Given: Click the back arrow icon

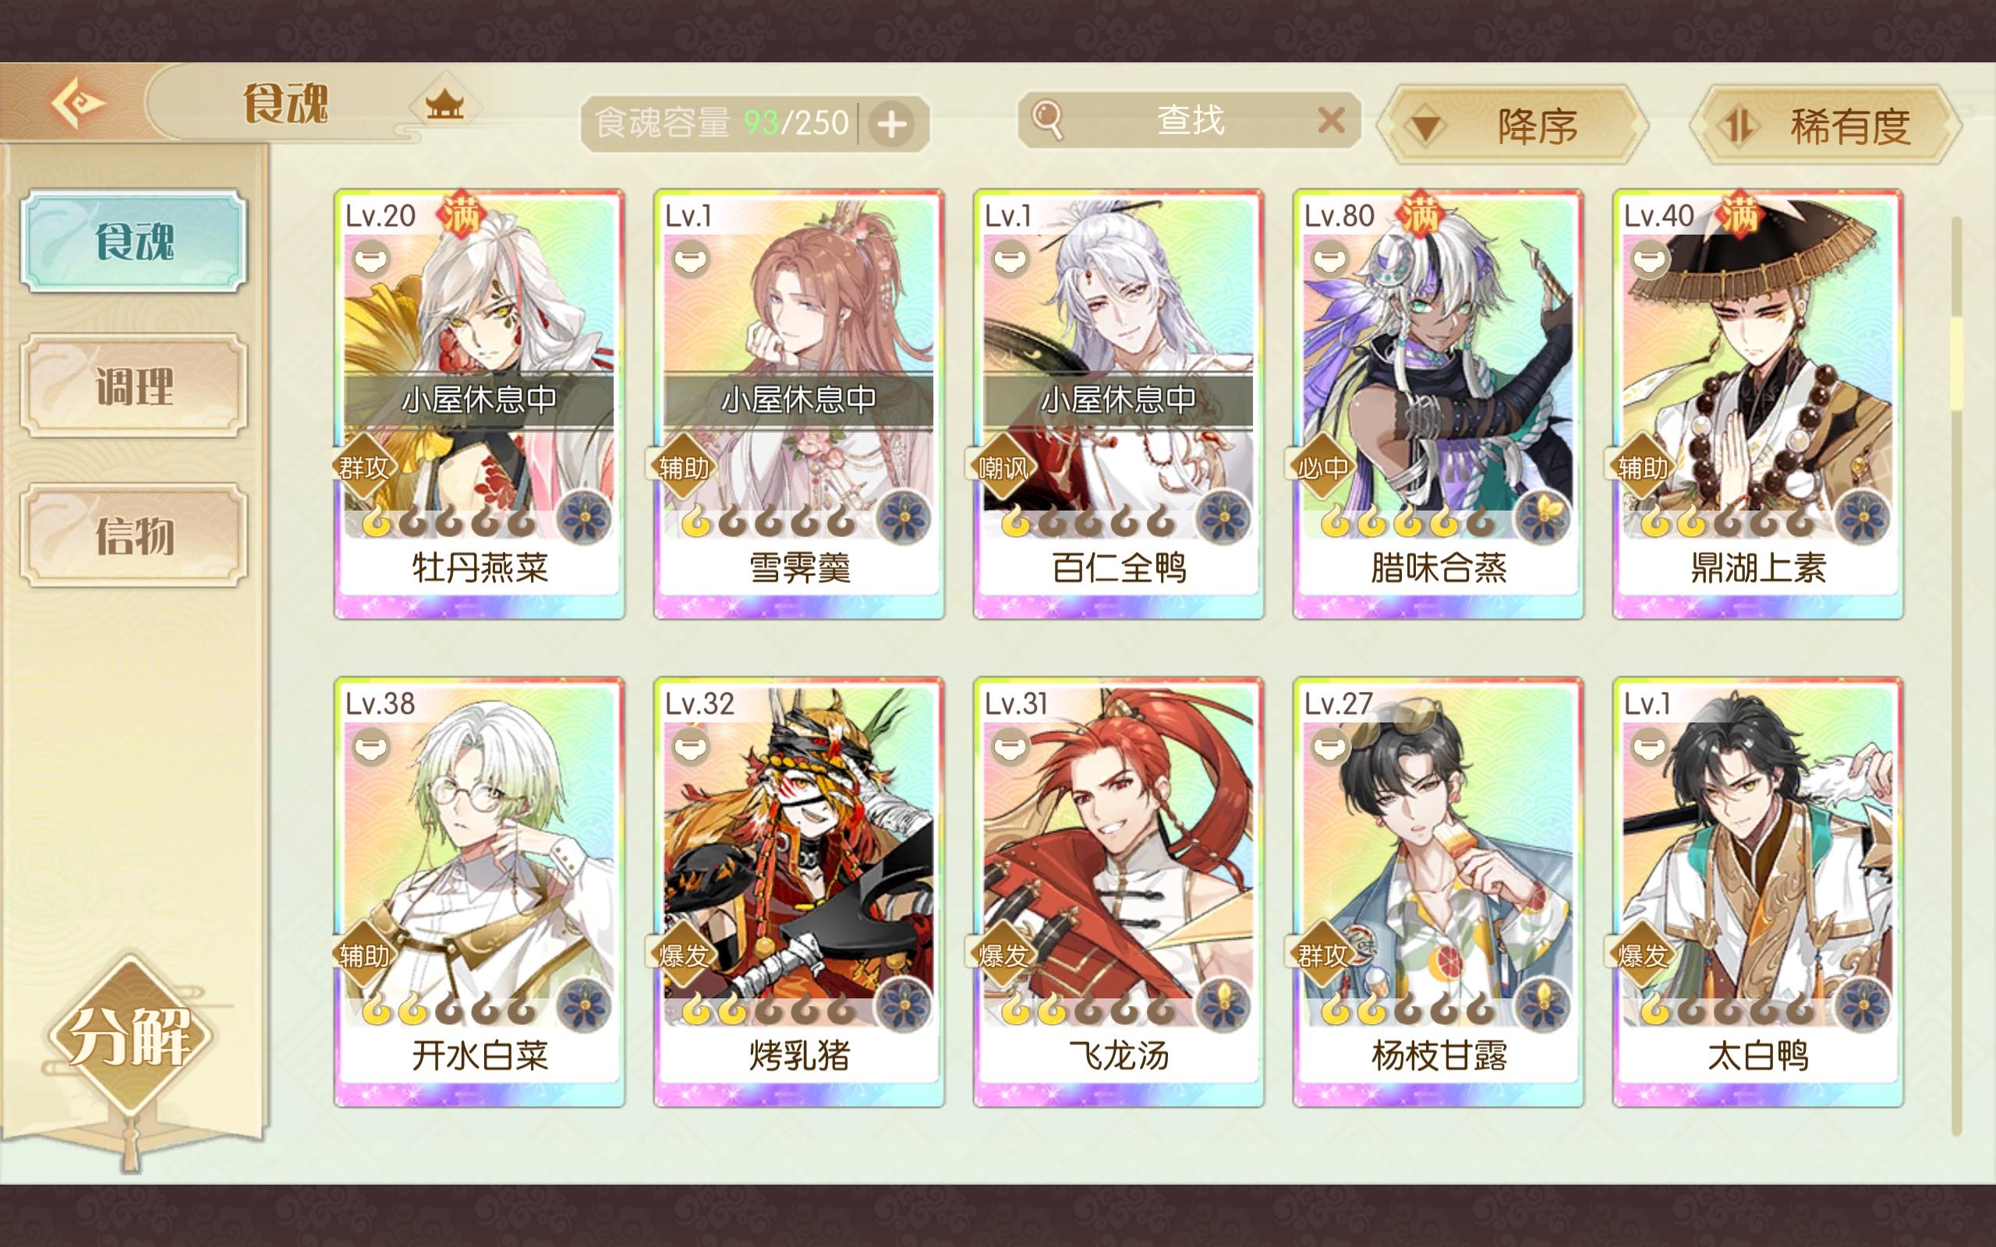Looking at the screenshot, I should (77, 103).
